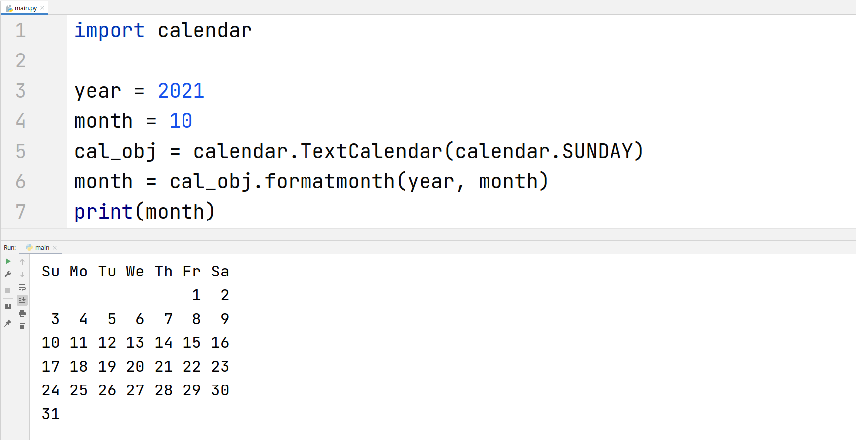
Task: Select line number 5 in the gutter
Action: (20, 151)
